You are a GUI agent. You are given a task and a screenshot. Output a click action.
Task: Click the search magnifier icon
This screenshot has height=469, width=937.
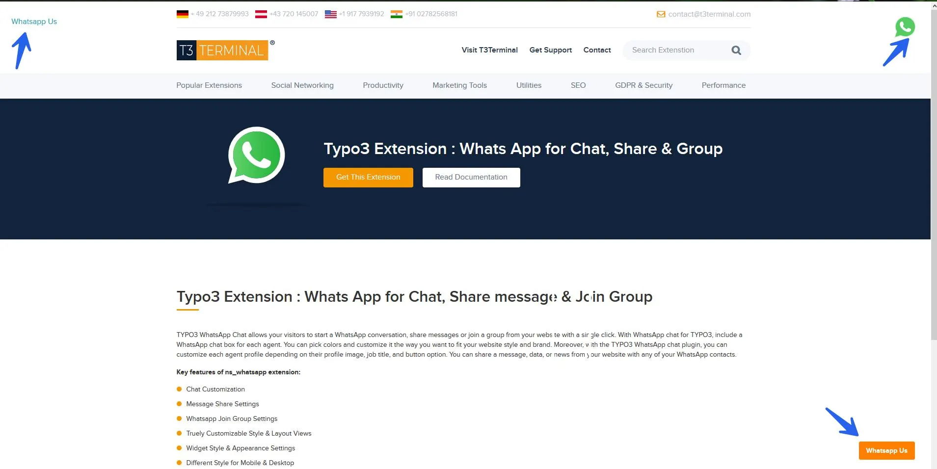(x=736, y=50)
